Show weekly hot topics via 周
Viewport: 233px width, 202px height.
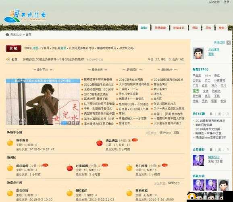point(219,114)
